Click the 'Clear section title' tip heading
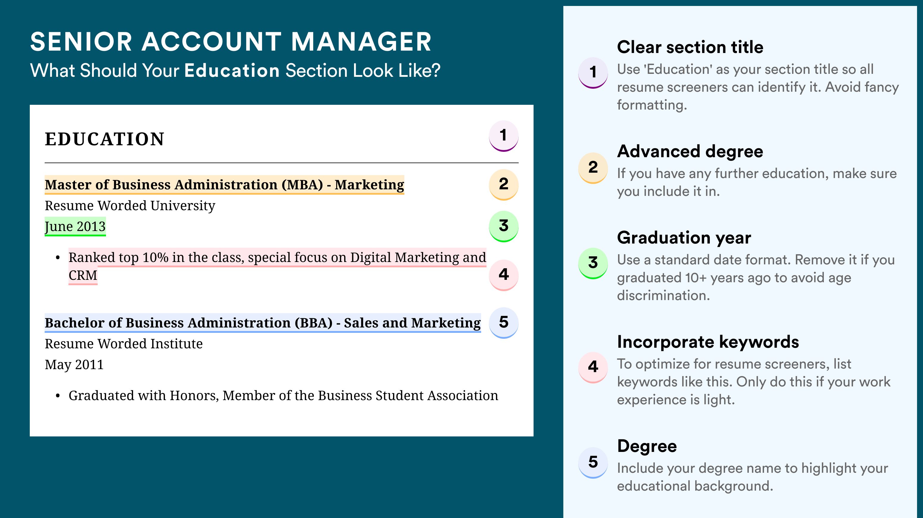 690,47
